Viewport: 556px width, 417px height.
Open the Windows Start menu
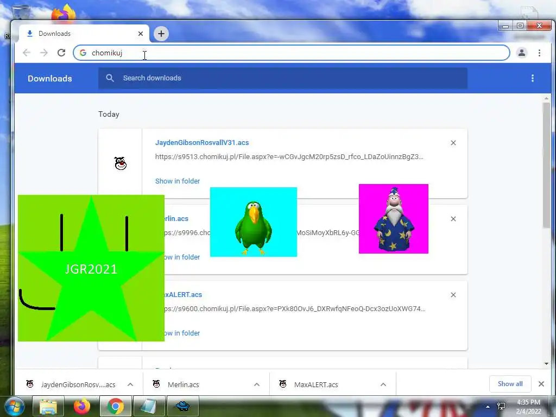pos(14,407)
